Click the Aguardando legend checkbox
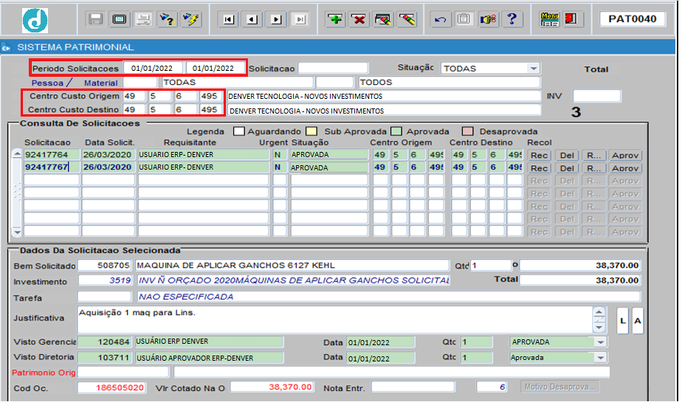The width and height of the screenshot is (682, 402). [239, 131]
